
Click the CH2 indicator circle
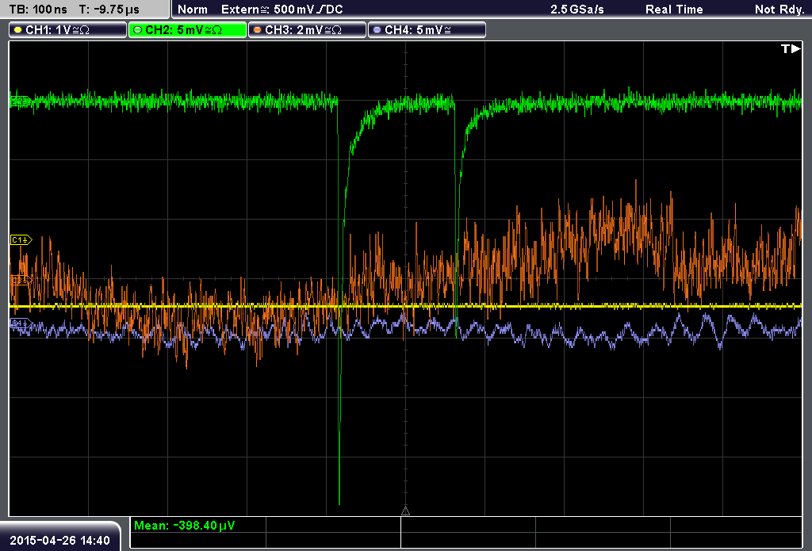(138, 30)
